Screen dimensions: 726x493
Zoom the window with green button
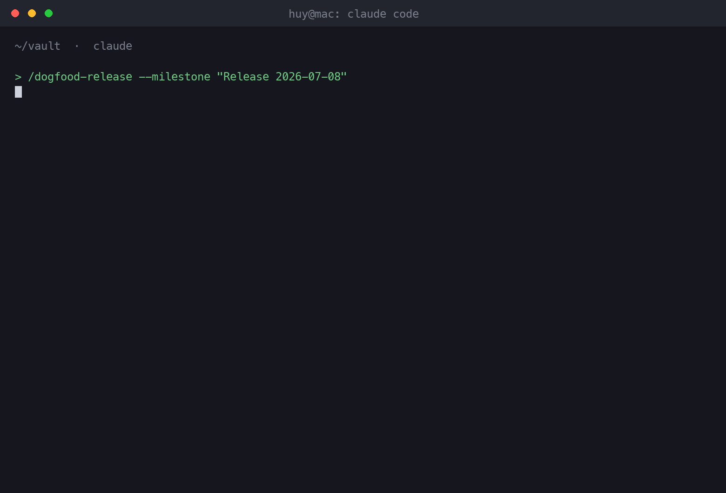pos(49,13)
